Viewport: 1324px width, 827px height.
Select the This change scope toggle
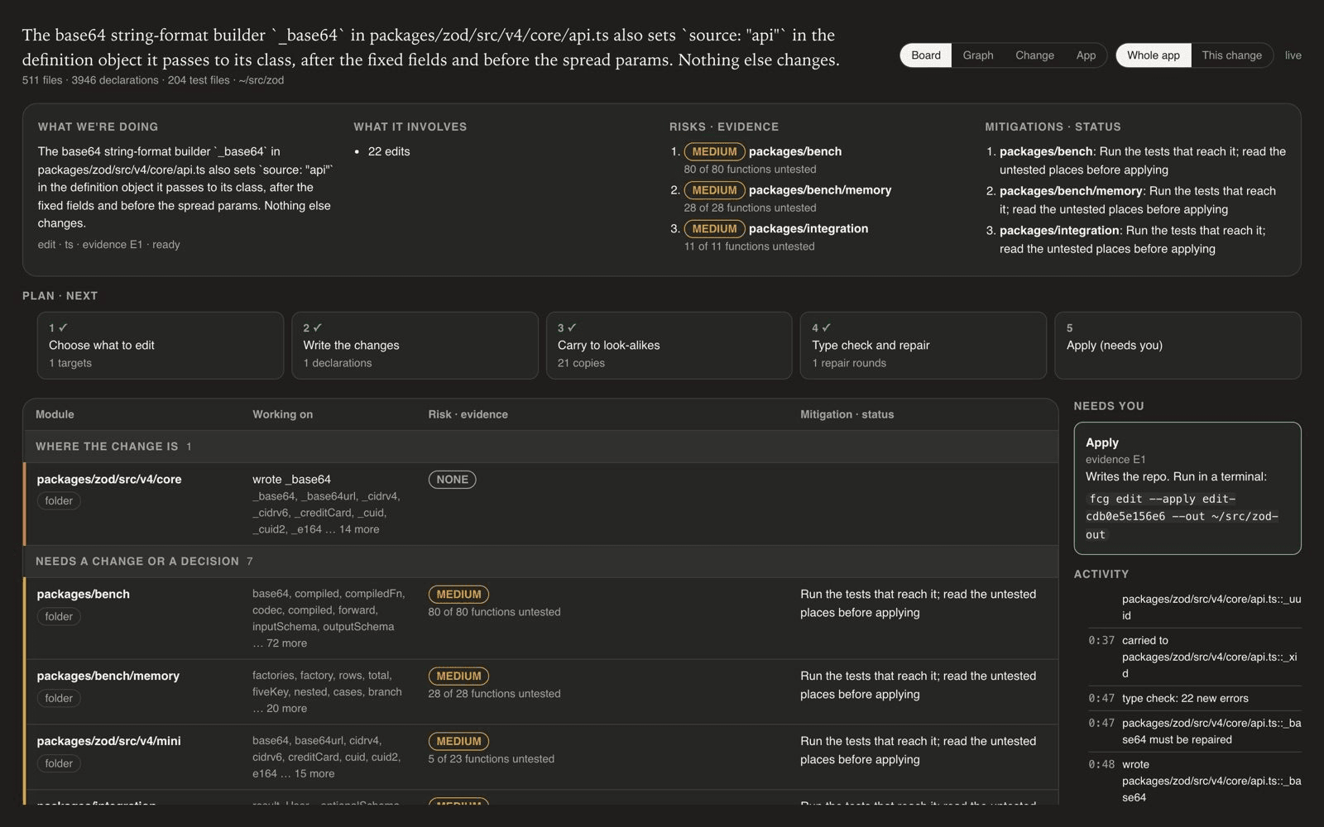tap(1231, 55)
